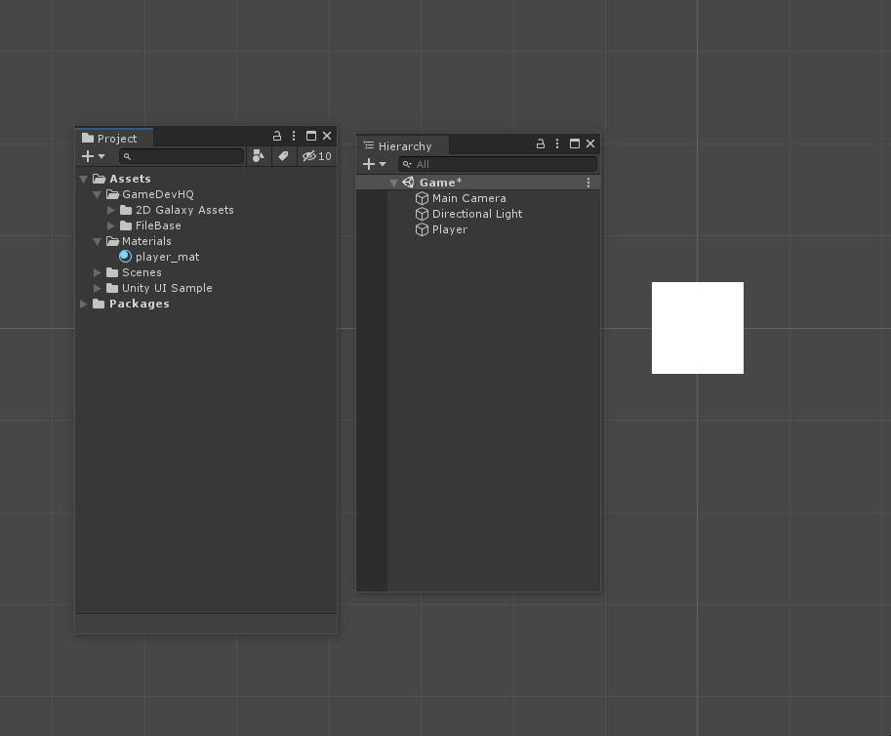
Task: Click the Unity UI Sample label
Action: (x=167, y=288)
